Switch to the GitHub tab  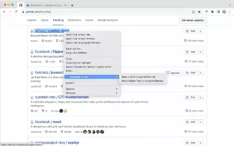(x=21, y=5)
